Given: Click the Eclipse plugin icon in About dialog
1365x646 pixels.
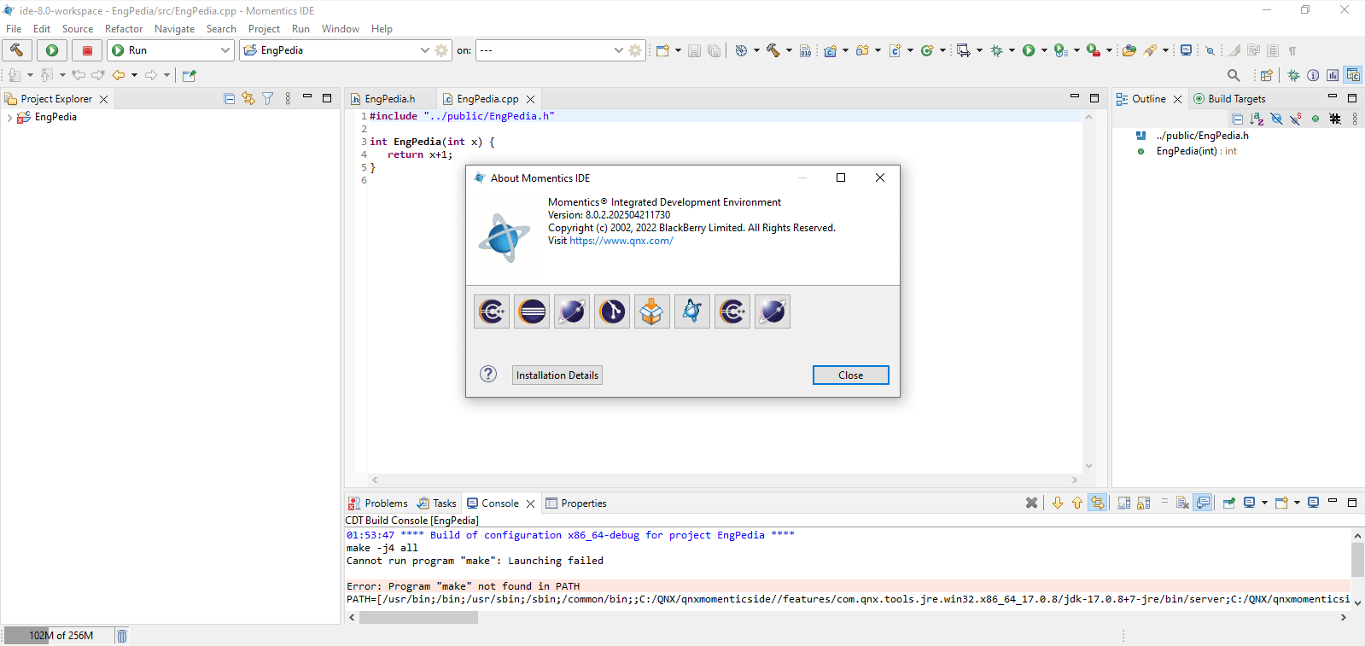Looking at the screenshot, I should click(532, 311).
